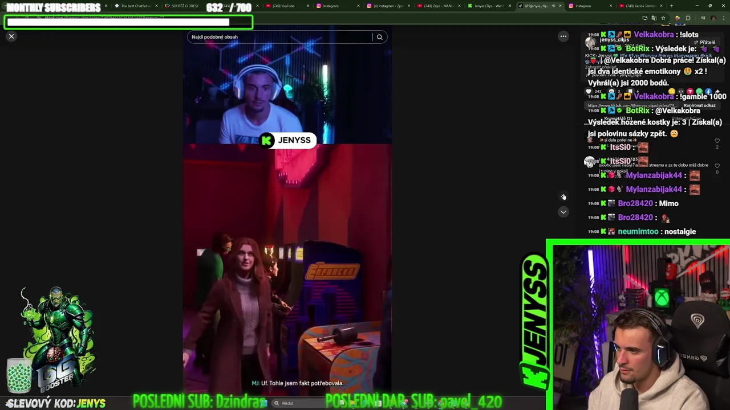Screen dimensions: 730x410
Task: Share the video via WhatsApp icon
Action: coord(699,91)
